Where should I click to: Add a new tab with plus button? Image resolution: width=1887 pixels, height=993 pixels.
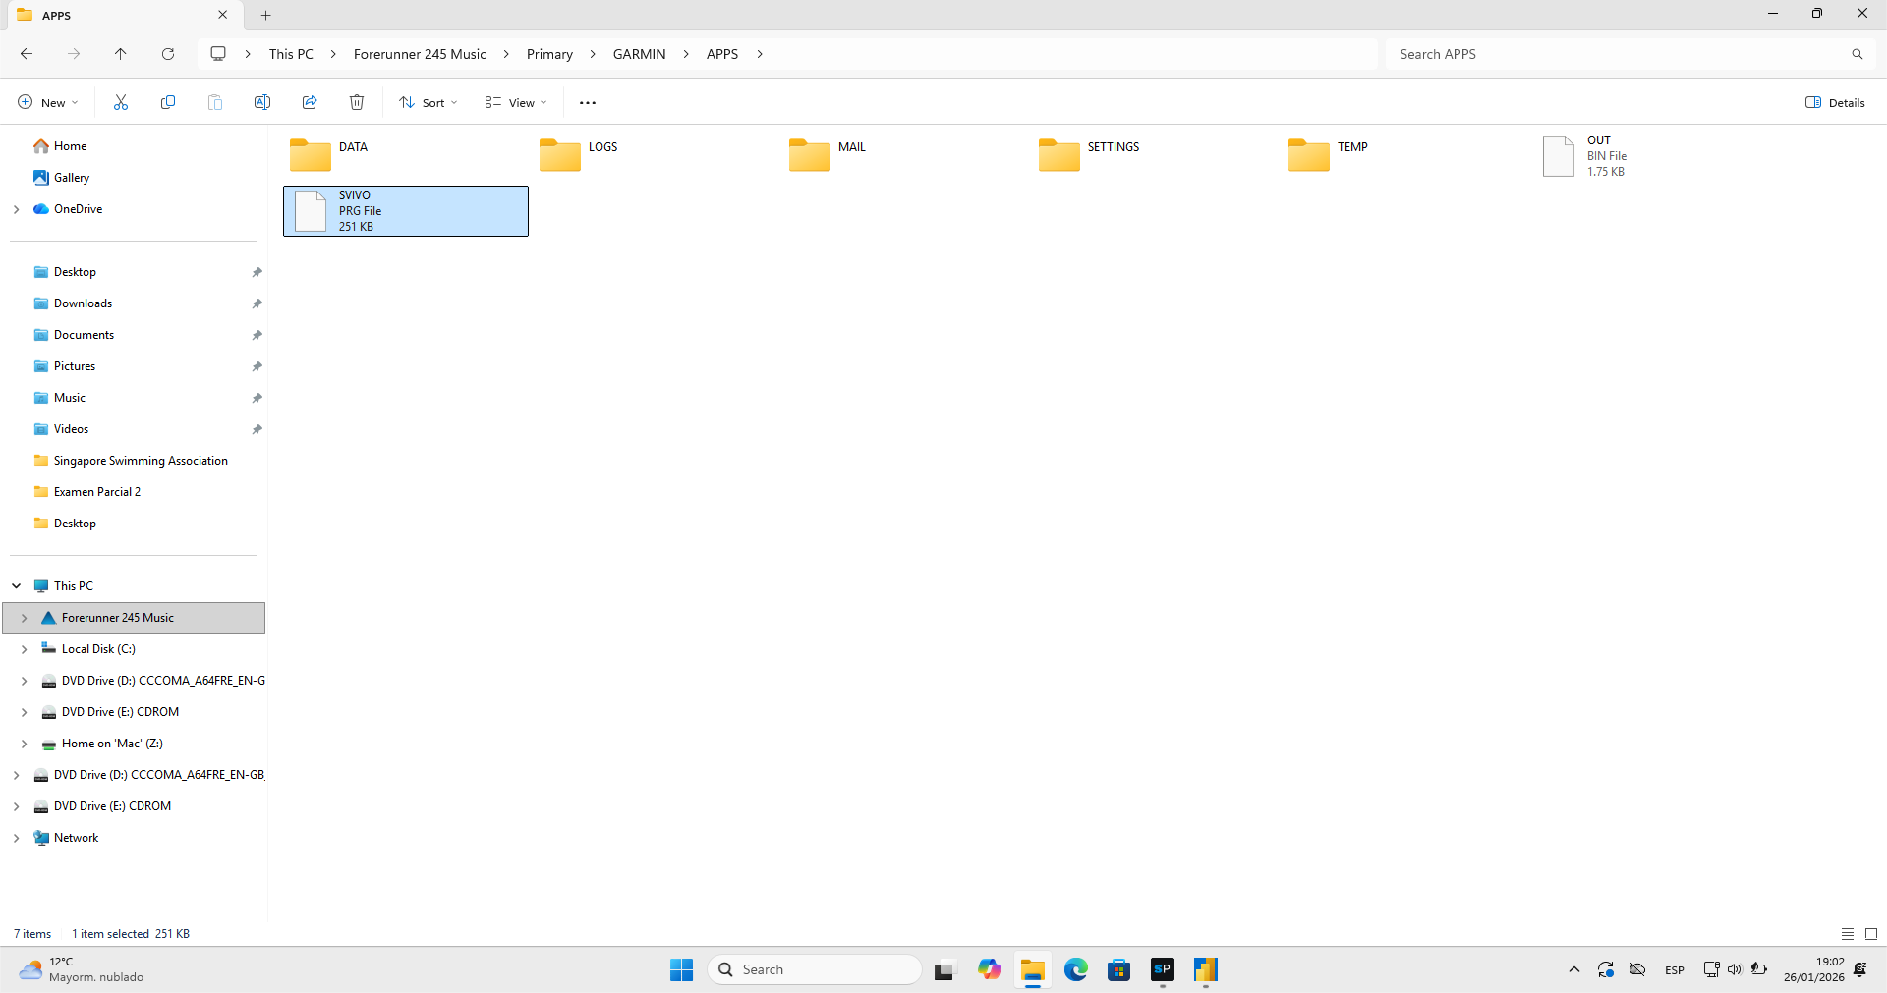[265, 15]
